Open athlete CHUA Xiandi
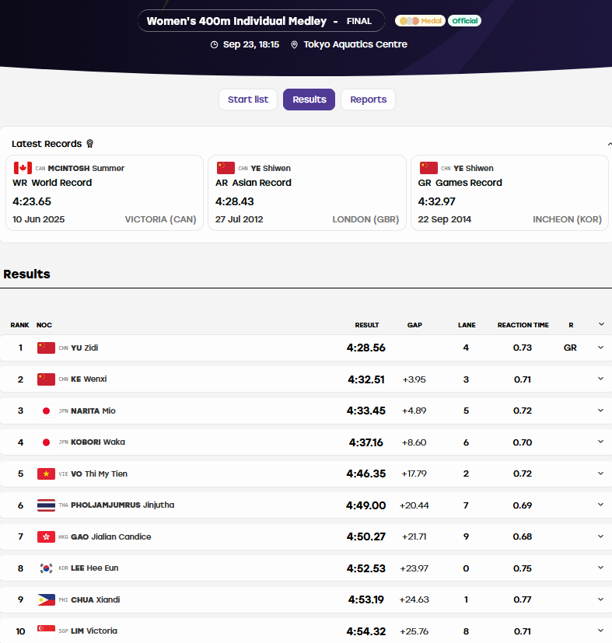The height and width of the screenshot is (643, 612). (96, 599)
